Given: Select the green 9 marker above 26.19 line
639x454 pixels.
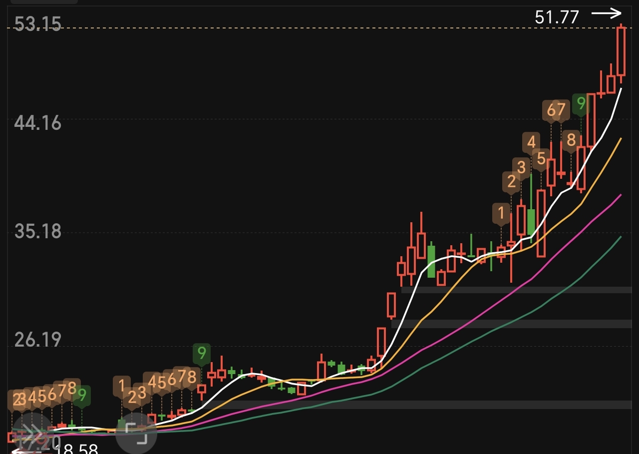Looking at the screenshot, I should (201, 354).
